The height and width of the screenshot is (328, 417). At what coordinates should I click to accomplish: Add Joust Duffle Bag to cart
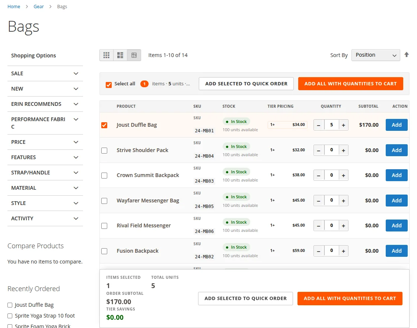(397, 125)
